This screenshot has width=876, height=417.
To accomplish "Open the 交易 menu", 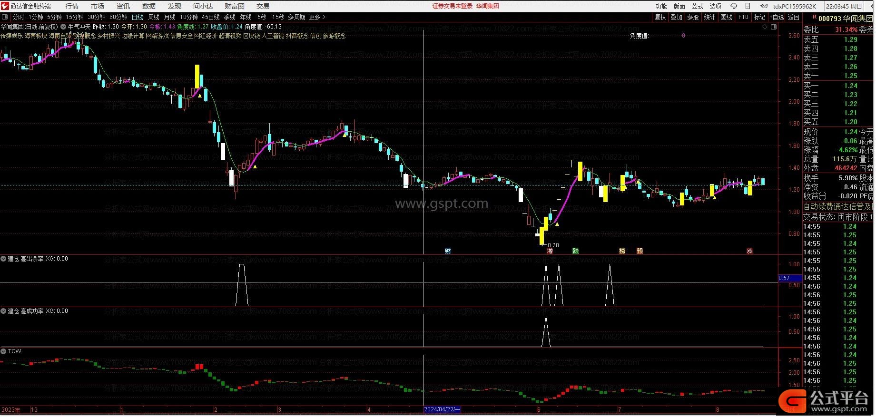I will pyautogui.click(x=263, y=6).
